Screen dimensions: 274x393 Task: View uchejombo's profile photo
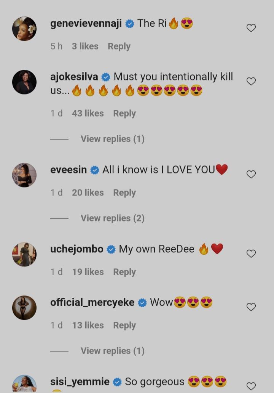pyautogui.click(x=24, y=254)
